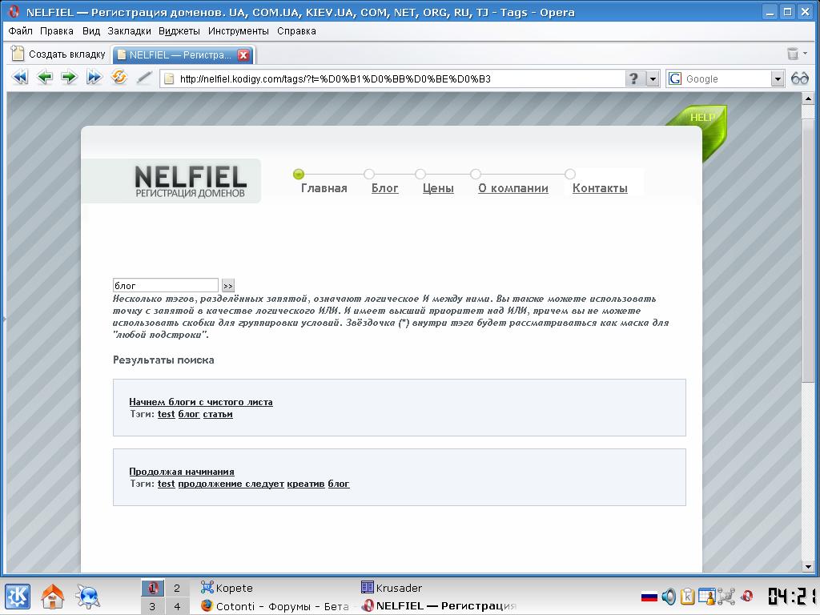The image size is (820, 615).
Task: Click the speaker volume tray icon
Action: (x=669, y=596)
